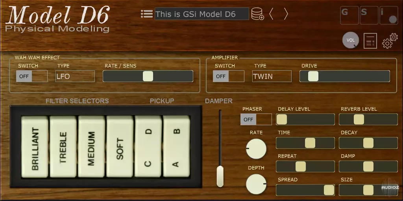The image size is (403, 201).
Task: Open the preset list menu icon
Action: [x=147, y=14]
